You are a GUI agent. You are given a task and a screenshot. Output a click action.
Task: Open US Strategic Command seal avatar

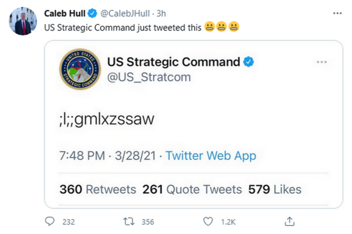80,69
